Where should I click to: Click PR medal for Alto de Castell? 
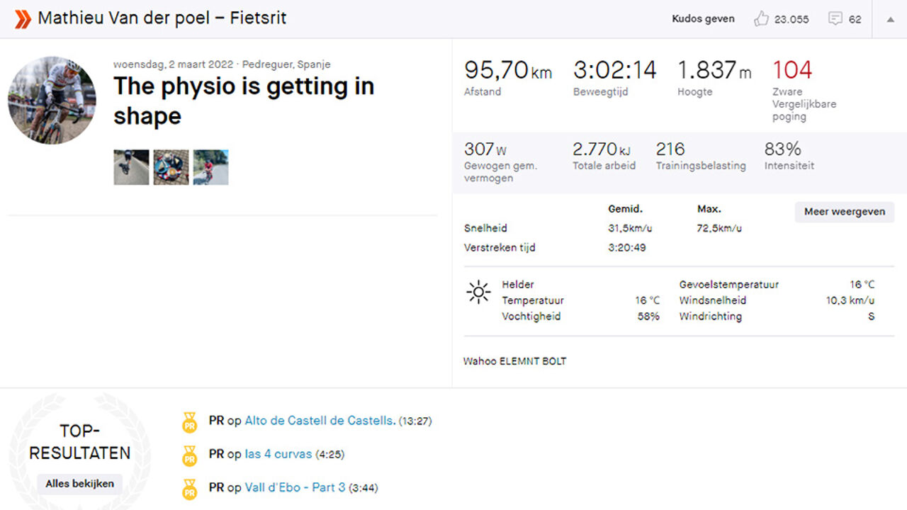(x=189, y=422)
